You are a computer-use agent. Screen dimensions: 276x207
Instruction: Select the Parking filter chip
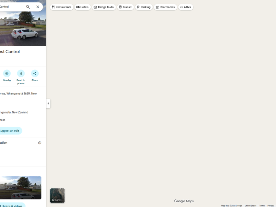point(144,7)
